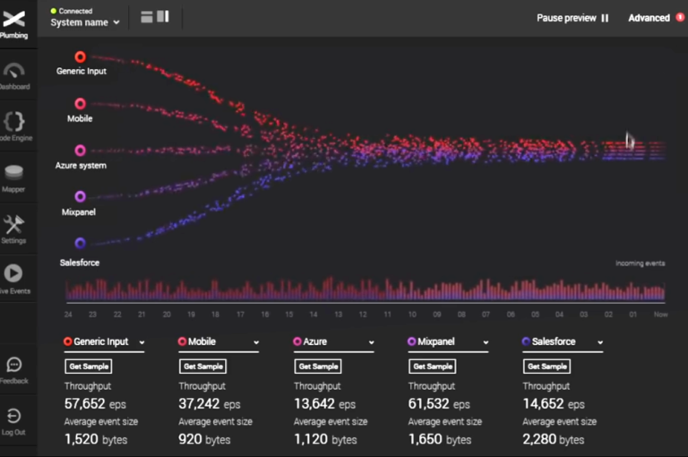Open Settings wrench icon in sidebar
This screenshot has width=688, height=457.
[x=13, y=225]
